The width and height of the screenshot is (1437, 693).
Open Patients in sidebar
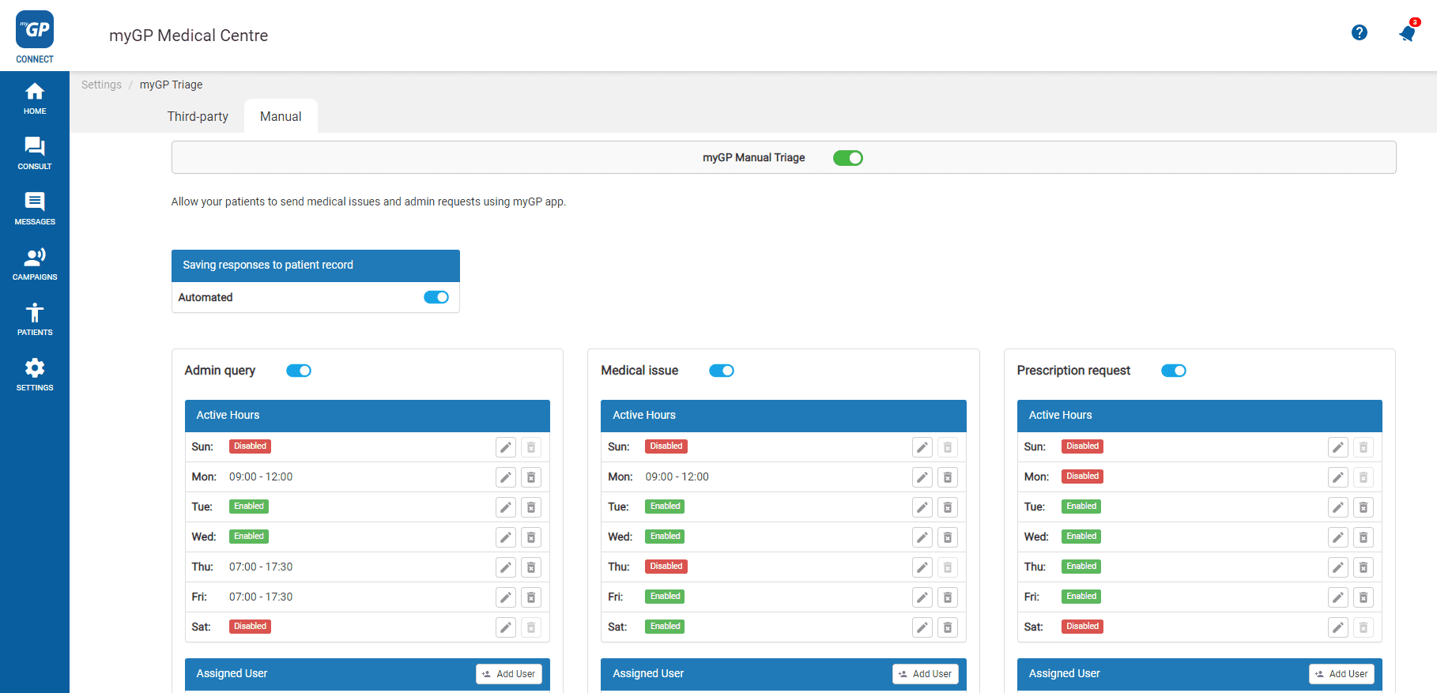pyautogui.click(x=35, y=320)
